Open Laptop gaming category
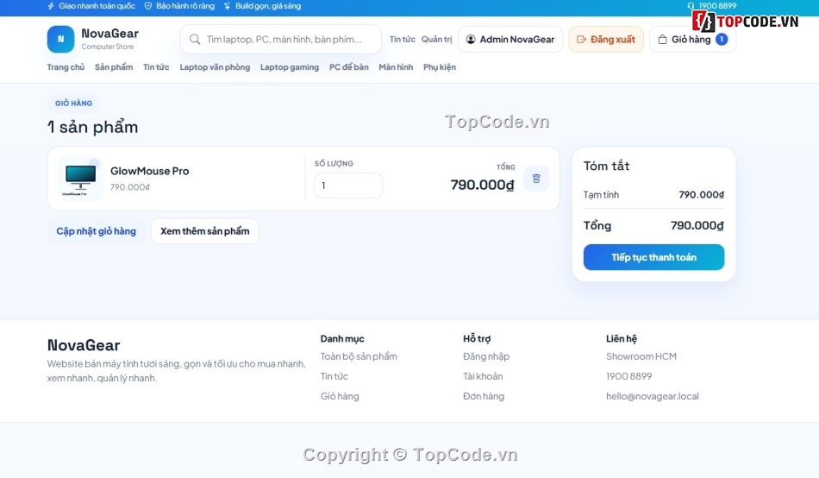 pos(290,67)
